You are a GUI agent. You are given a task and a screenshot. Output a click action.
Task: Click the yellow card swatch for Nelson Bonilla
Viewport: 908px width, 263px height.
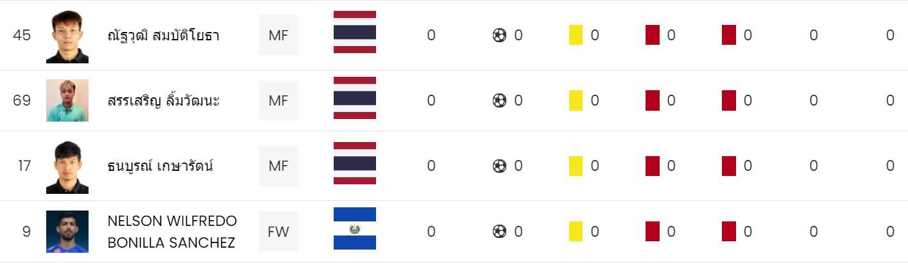[x=576, y=232]
